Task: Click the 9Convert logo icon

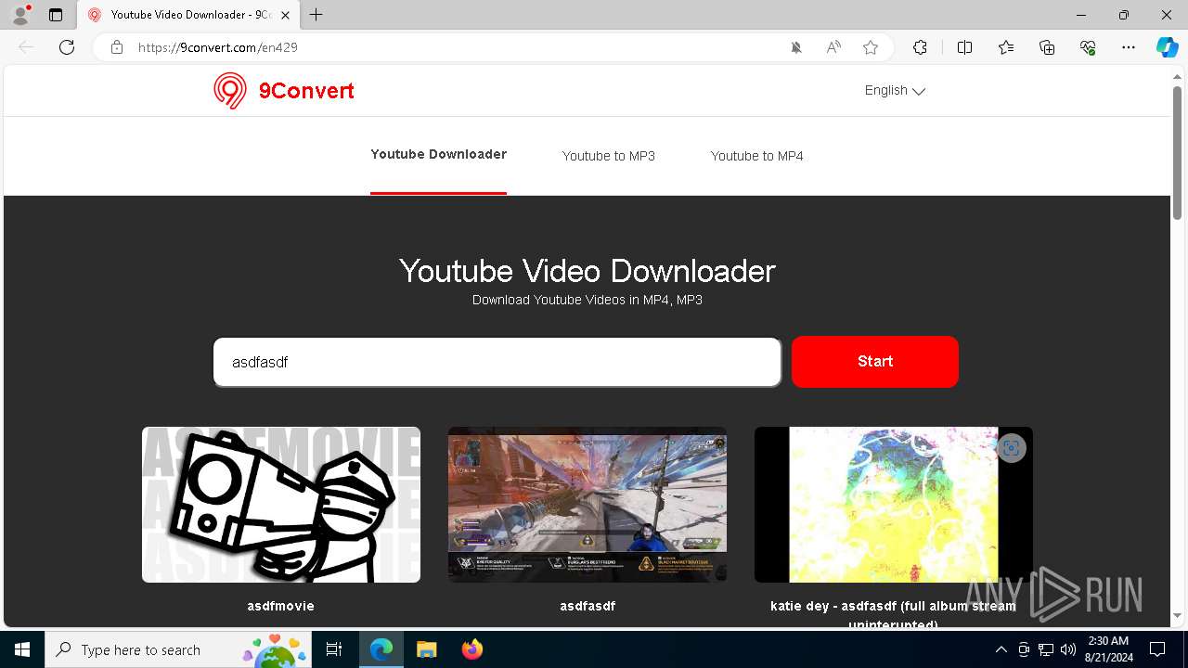Action: [x=230, y=91]
